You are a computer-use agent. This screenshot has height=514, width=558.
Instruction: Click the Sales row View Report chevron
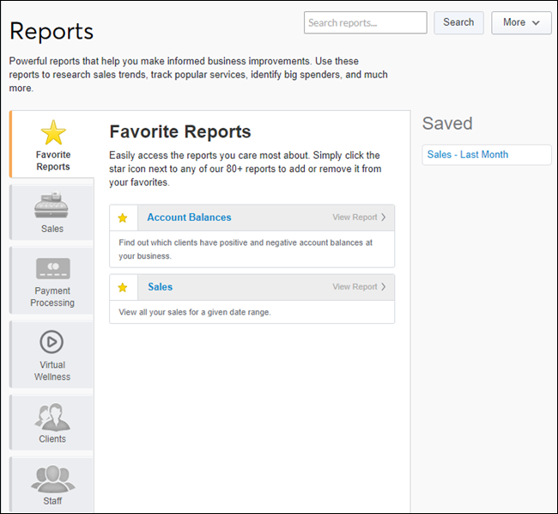pyautogui.click(x=383, y=287)
